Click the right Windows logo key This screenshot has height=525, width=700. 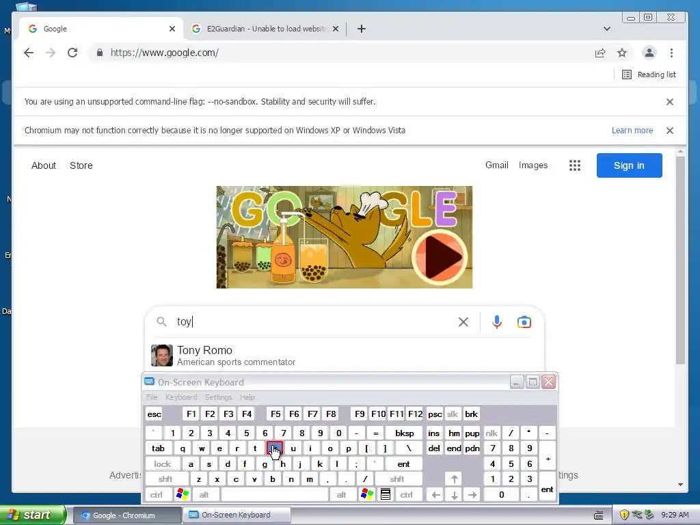pyautogui.click(x=367, y=495)
